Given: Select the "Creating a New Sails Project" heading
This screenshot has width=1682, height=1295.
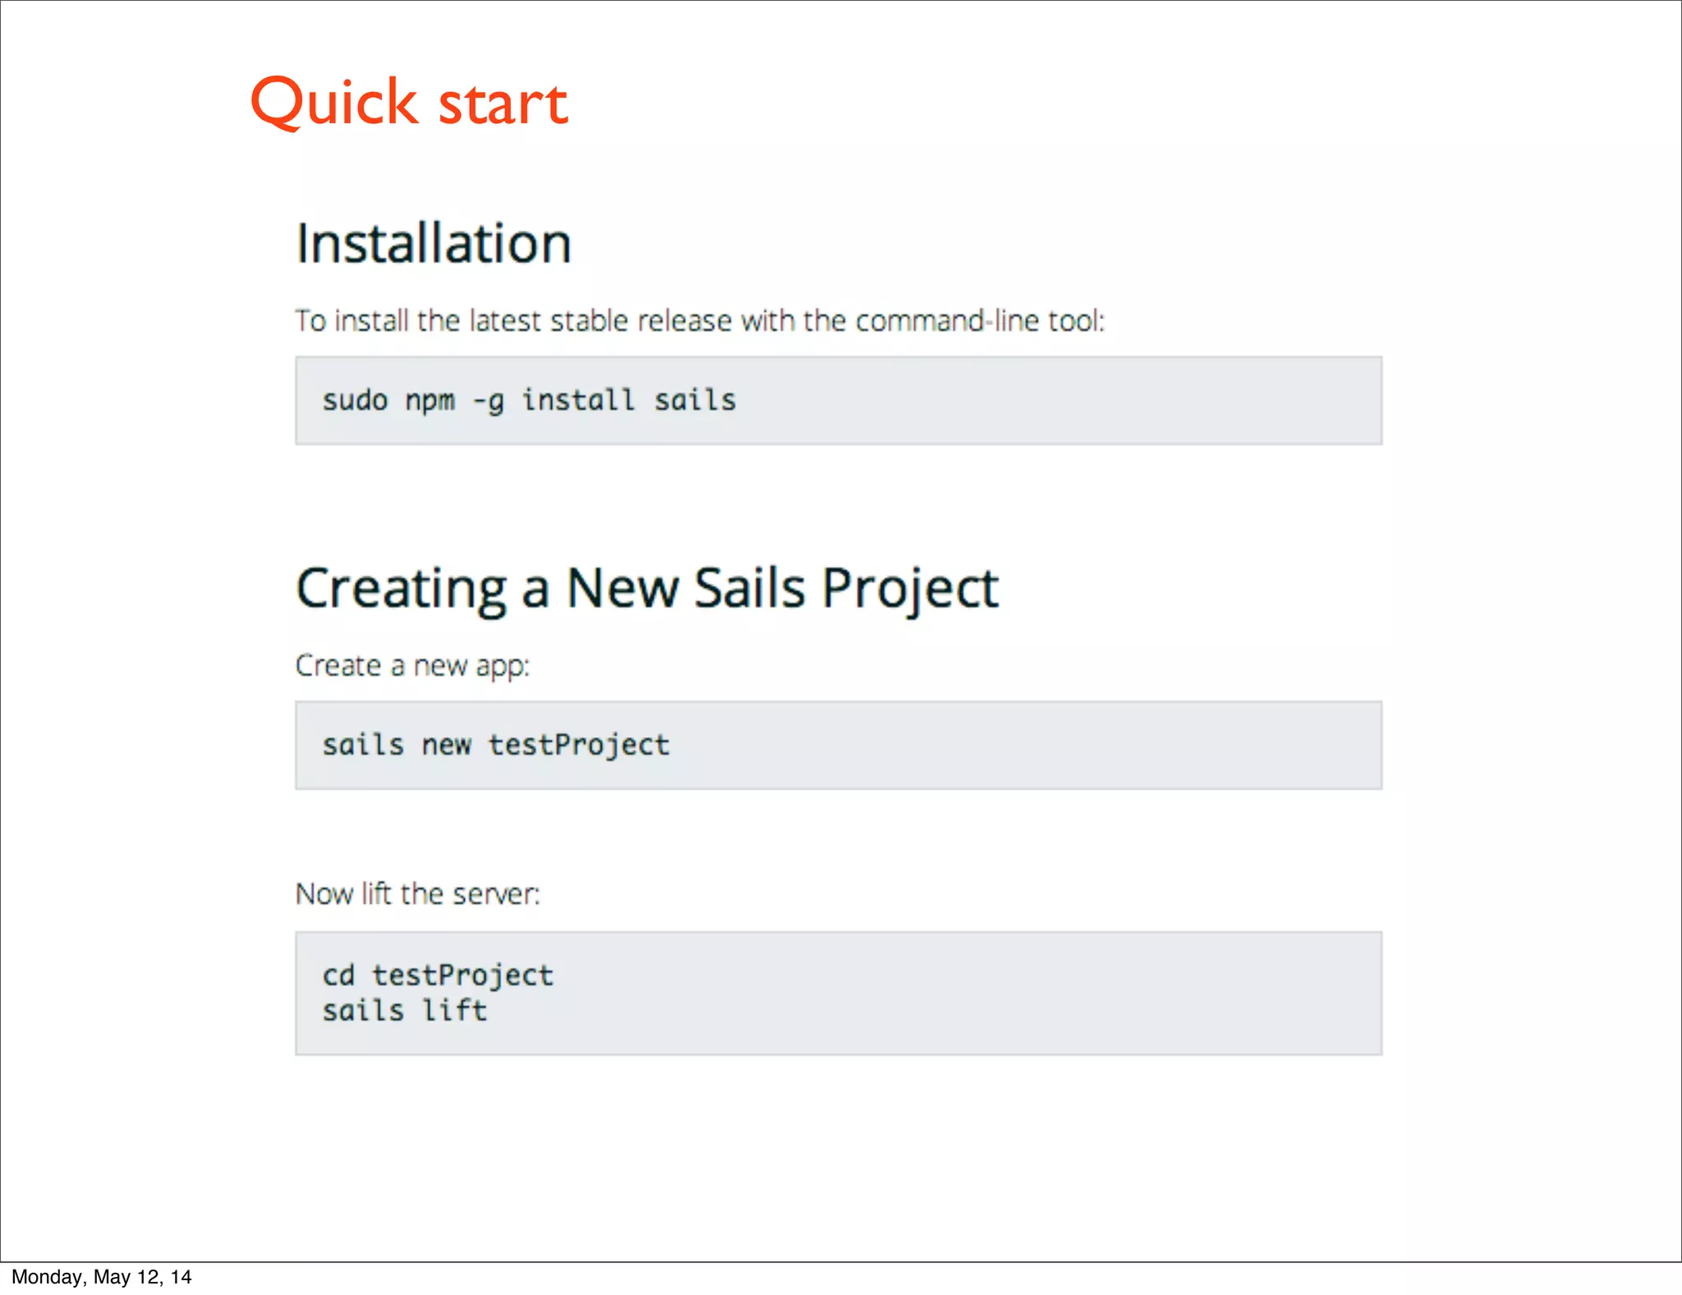Looking at the screenshot, I should pyautogui.click(x=647, y=588).
